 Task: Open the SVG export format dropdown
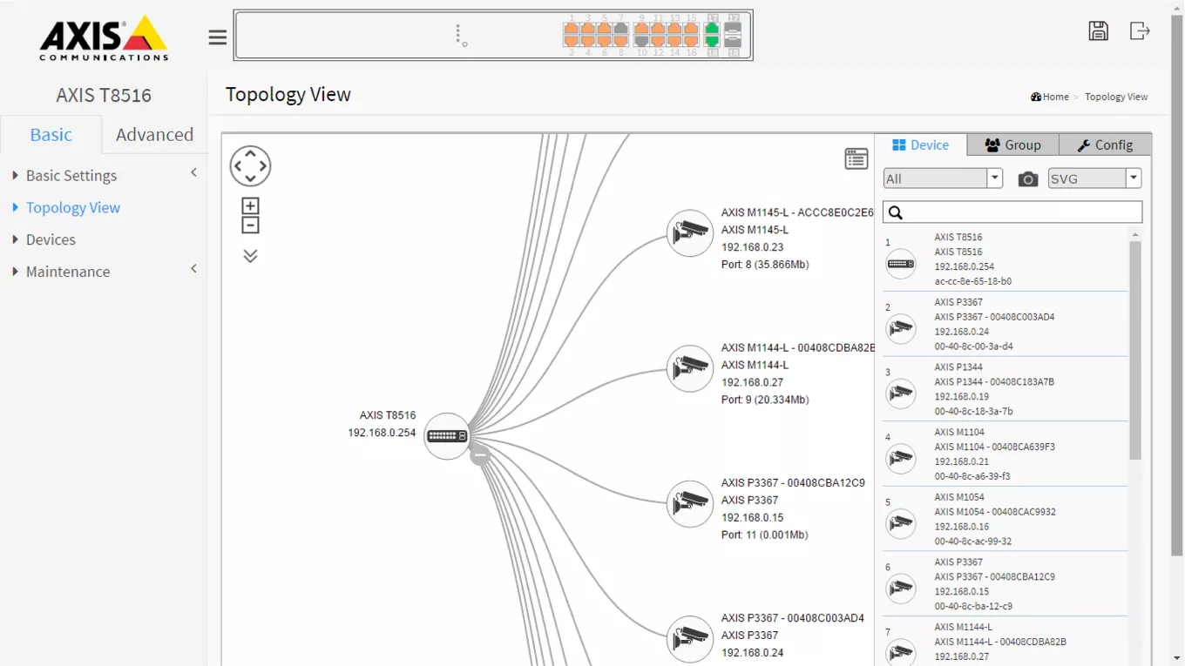tap(1094, 178)
